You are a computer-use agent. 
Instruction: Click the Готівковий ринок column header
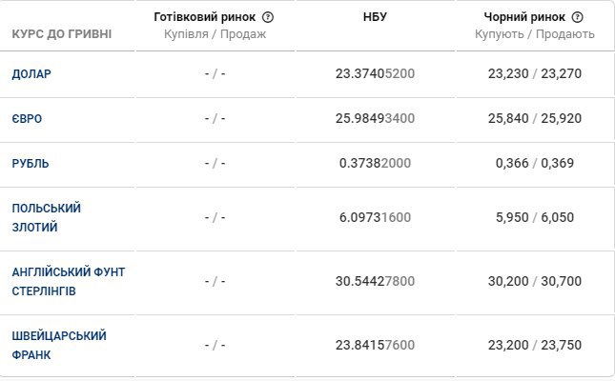point(205,17)
